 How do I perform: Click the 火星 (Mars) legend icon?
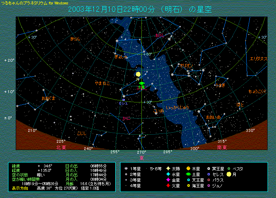[168, 185]
